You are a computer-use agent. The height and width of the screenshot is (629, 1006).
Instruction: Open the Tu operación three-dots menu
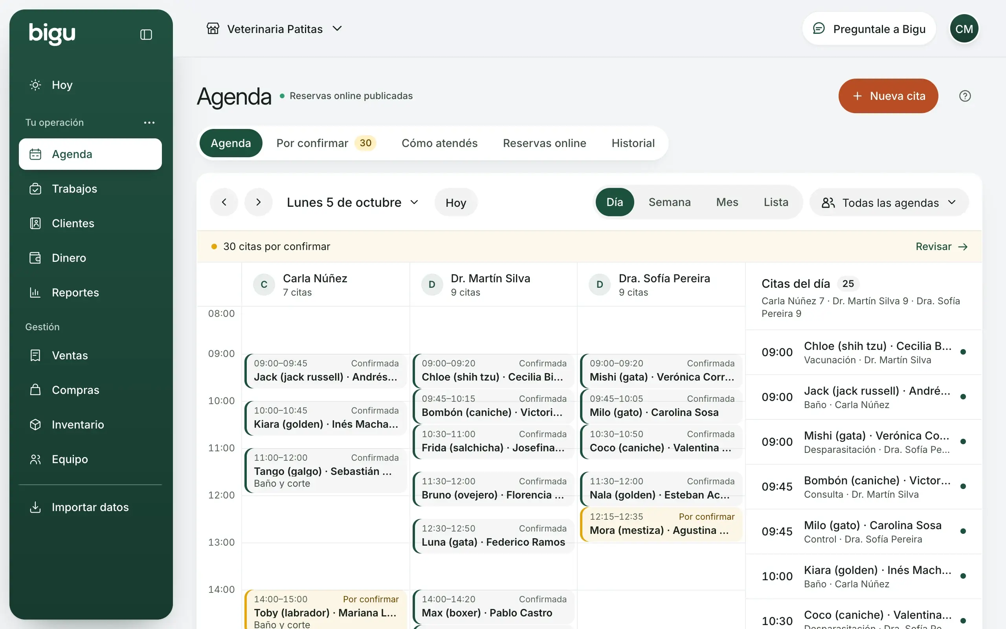point(149,122)
